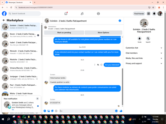This screenshot has width=166, height=124.
Task: Open the Windows notification center icon
Action: [162, 119]
